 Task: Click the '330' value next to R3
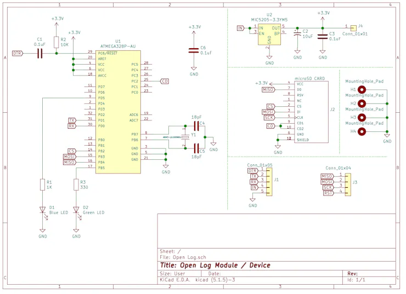(x=84, y=187)
